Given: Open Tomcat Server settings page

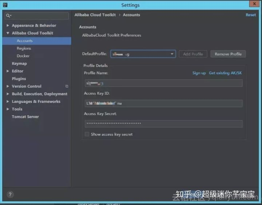Looking at the screenshot, I should (x=25, y=117).
